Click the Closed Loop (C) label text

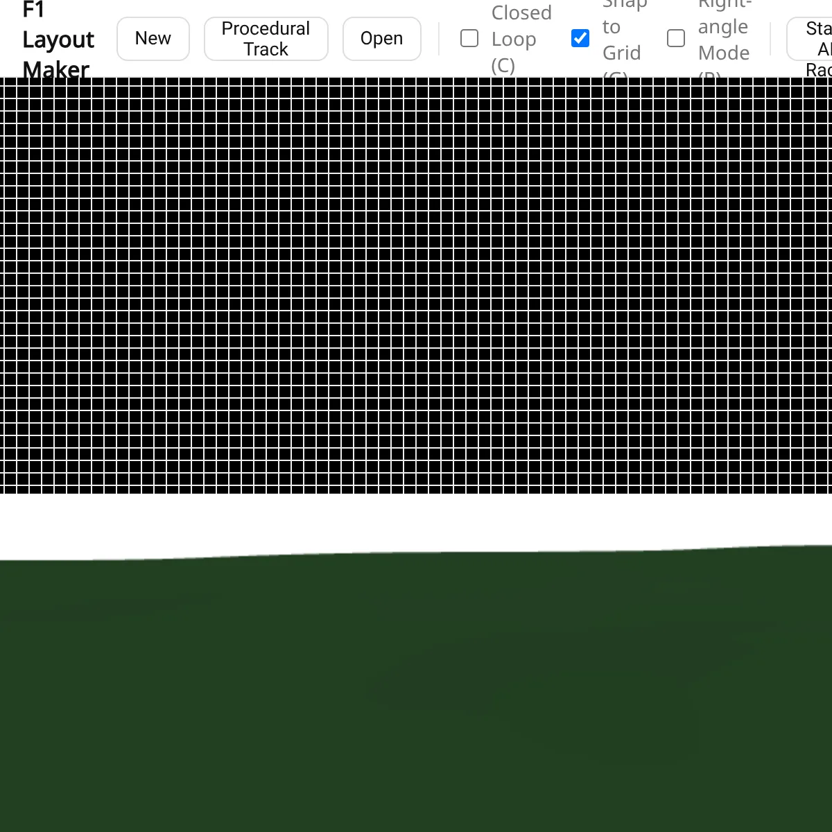[x=520, y=38]
